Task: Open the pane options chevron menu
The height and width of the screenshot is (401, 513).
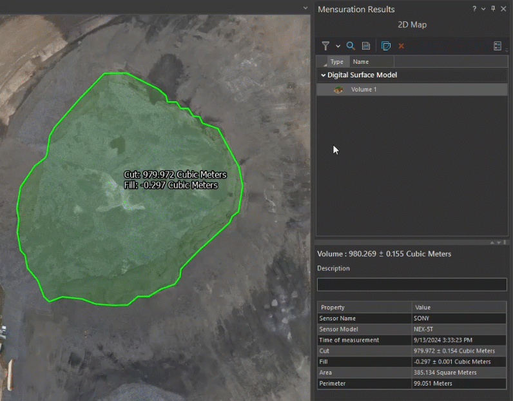Action: pos(483,9)
